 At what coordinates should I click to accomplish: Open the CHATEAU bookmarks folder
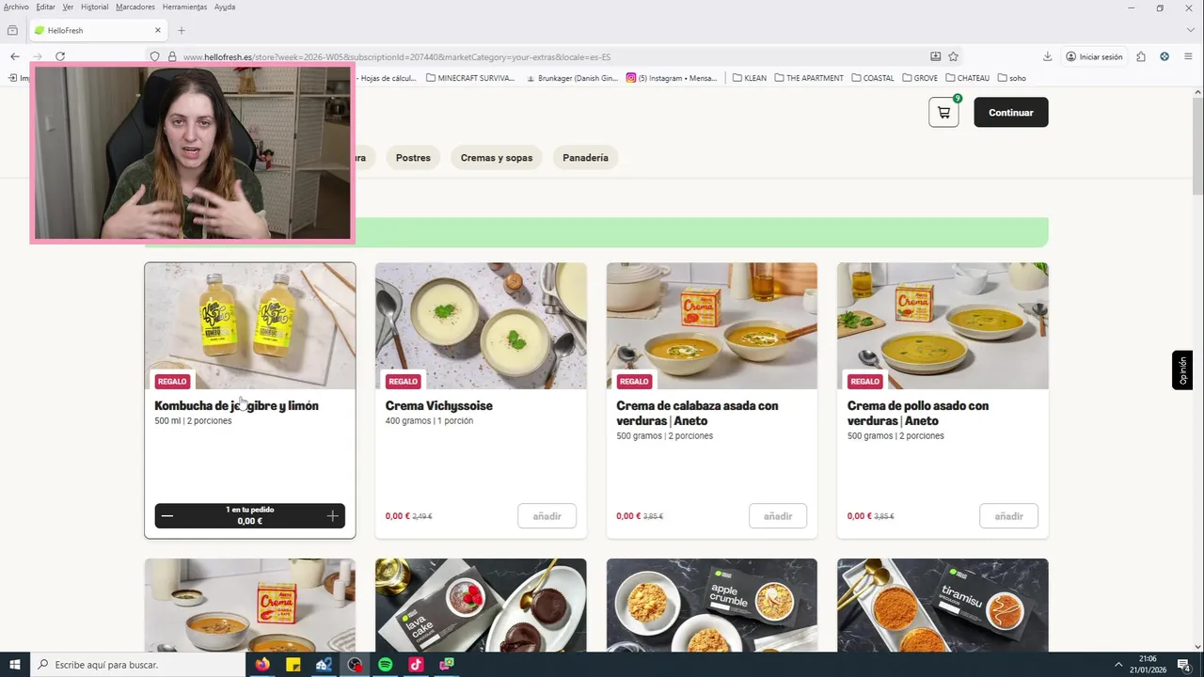[x=968, y=78]
